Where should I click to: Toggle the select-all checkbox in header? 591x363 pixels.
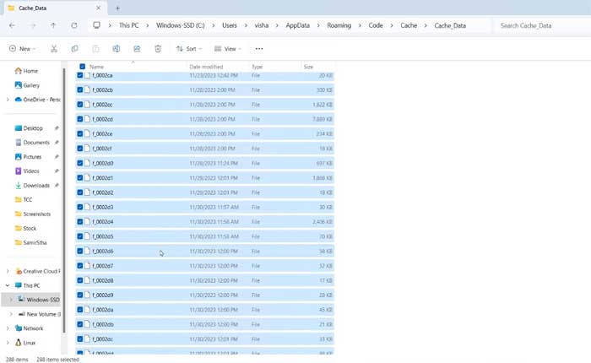[82, 67]
